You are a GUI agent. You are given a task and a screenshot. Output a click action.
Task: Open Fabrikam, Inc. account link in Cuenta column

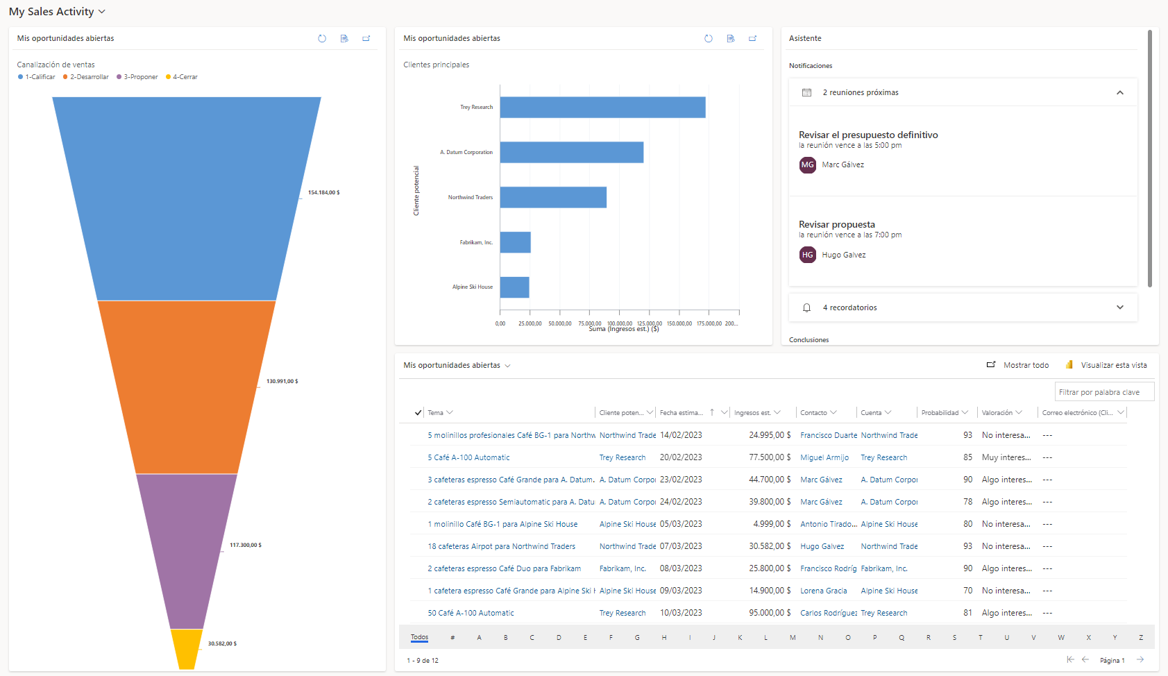pos(884,568)
